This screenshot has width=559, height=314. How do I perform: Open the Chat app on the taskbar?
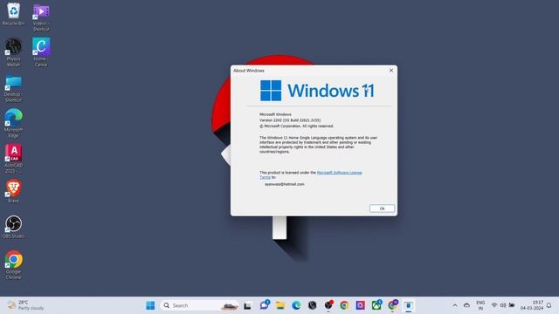[x=264, y=305]
